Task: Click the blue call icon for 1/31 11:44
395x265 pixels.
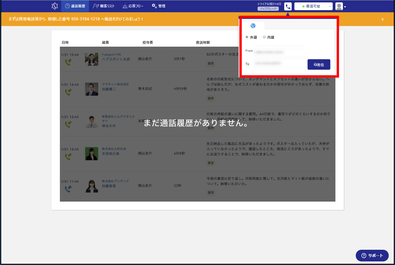Action: (x=68, y=189)
